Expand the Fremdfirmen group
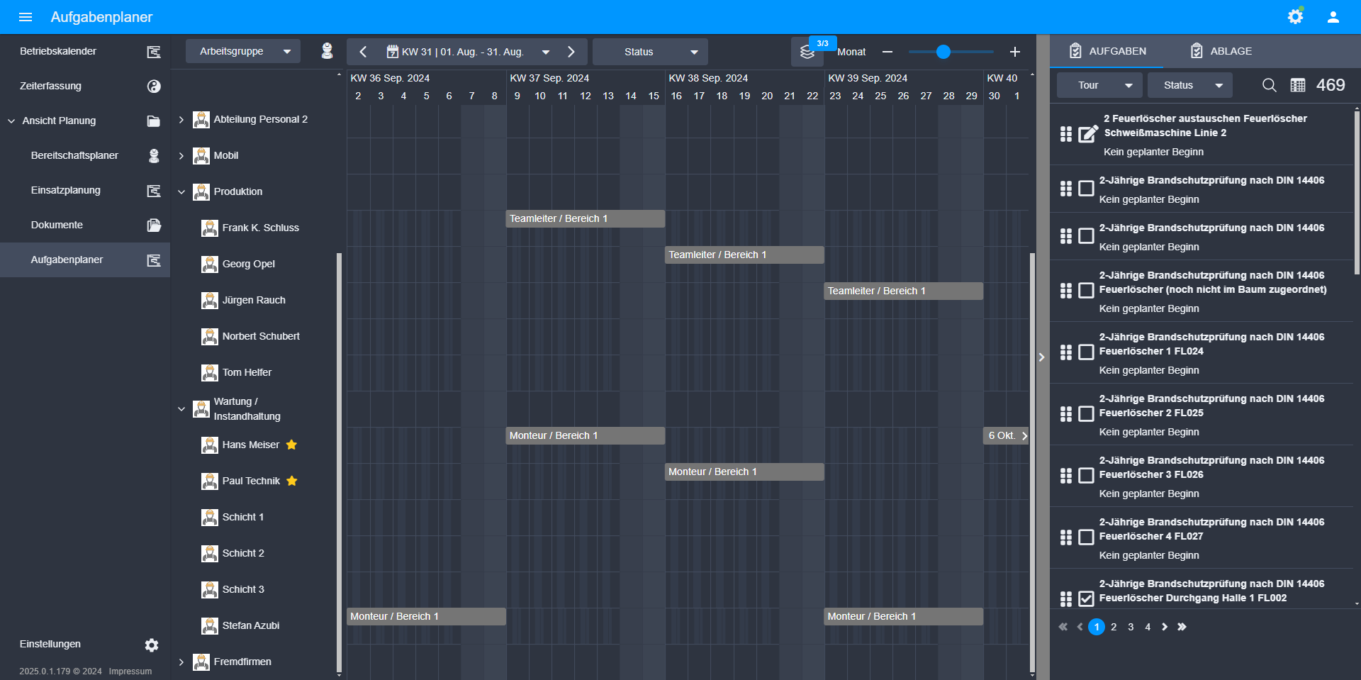 pos(181,662)
